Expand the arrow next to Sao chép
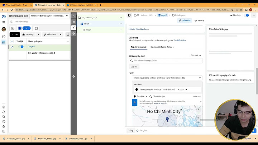Viewport: 258px width, 145px height. tap(38, 34)
